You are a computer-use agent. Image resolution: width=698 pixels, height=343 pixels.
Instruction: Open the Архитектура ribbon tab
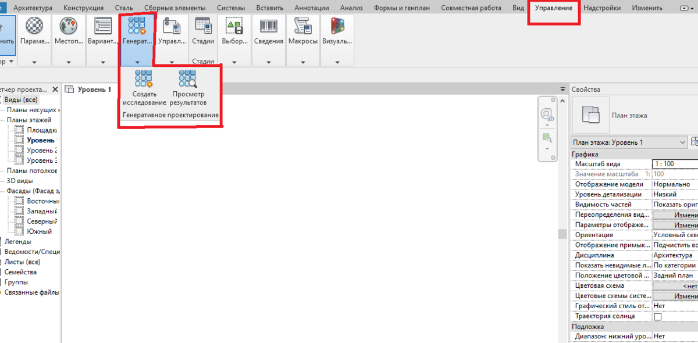[33, 8]
